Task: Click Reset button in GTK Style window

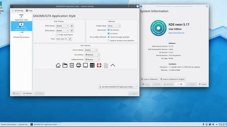Action: tap(39, 93)
